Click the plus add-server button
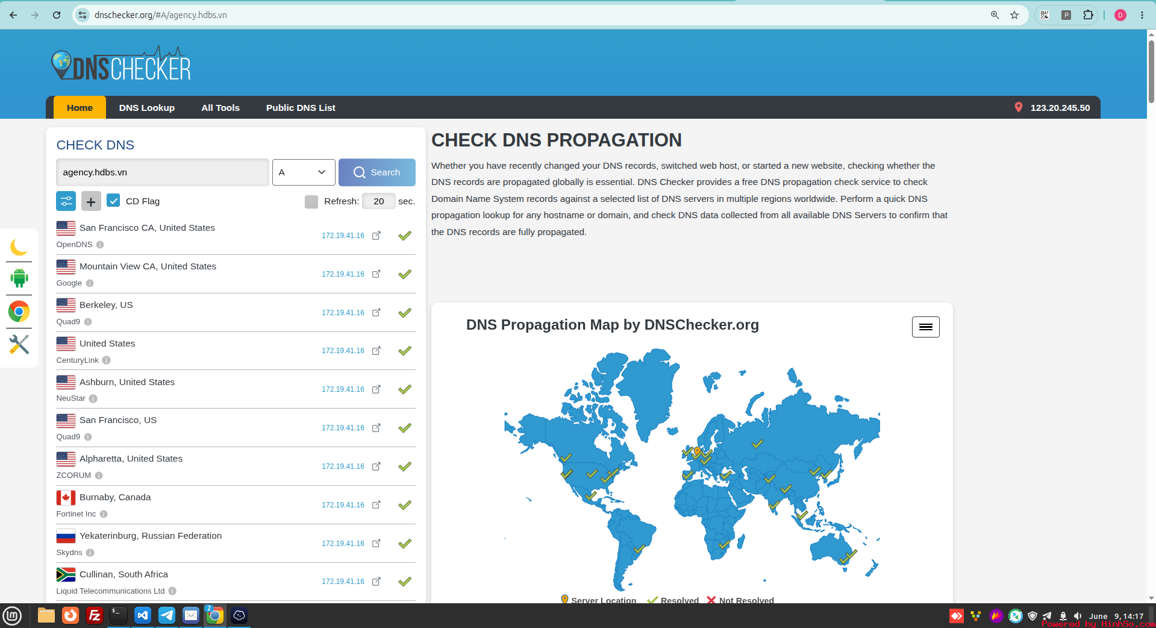This screenshot has height=628, width=1156. (x=91, y=201)
